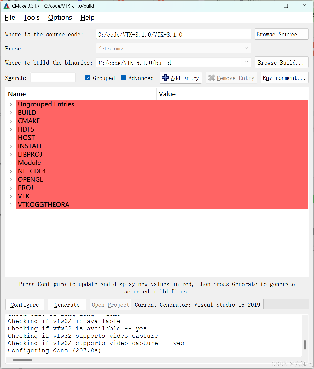Select the NETCDF4 row label

pyautogui.click(x=32, y=171)
